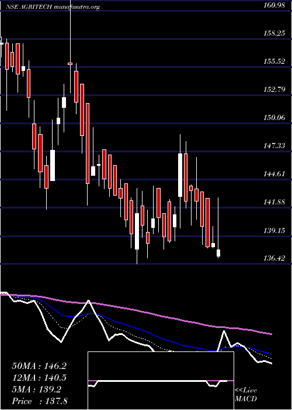Click the 160.98 price axis label

(274, 5)
